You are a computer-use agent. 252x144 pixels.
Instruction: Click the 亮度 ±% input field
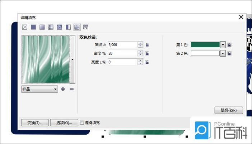[123, 62]
